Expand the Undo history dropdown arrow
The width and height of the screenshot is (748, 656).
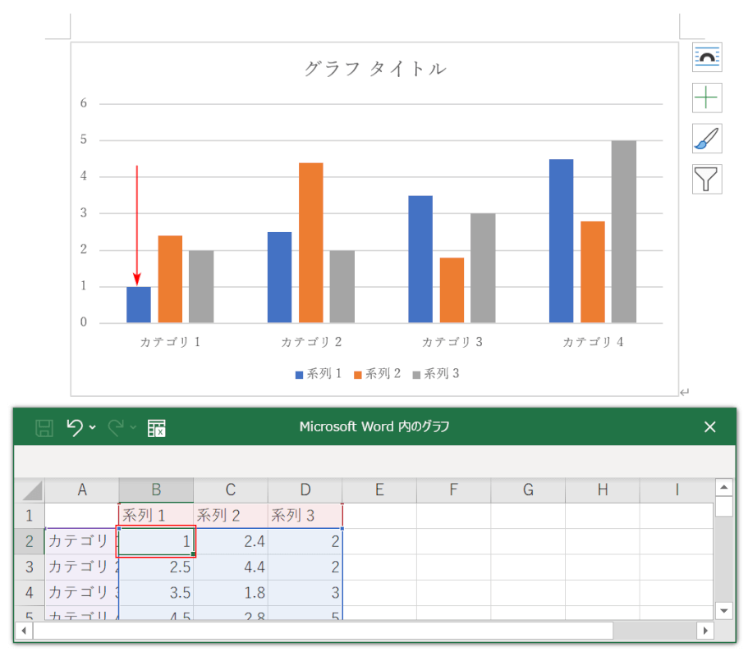93,428
